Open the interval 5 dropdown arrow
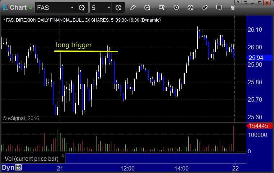Screen dimensions: 274x173 point(109,8)
